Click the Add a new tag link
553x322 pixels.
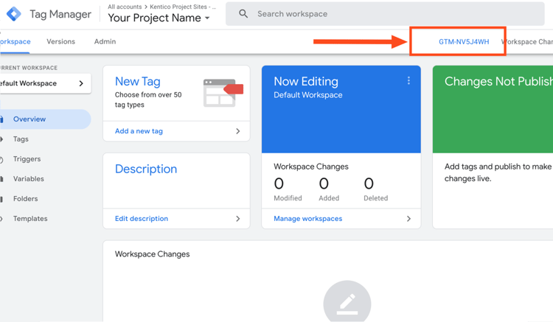139,131
